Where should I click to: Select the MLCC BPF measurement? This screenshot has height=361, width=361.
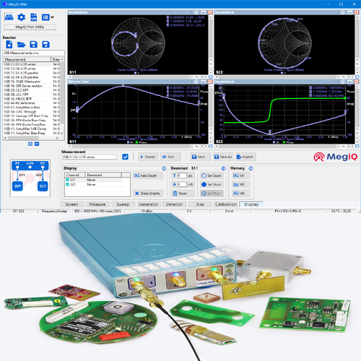[x=32, y=99]
